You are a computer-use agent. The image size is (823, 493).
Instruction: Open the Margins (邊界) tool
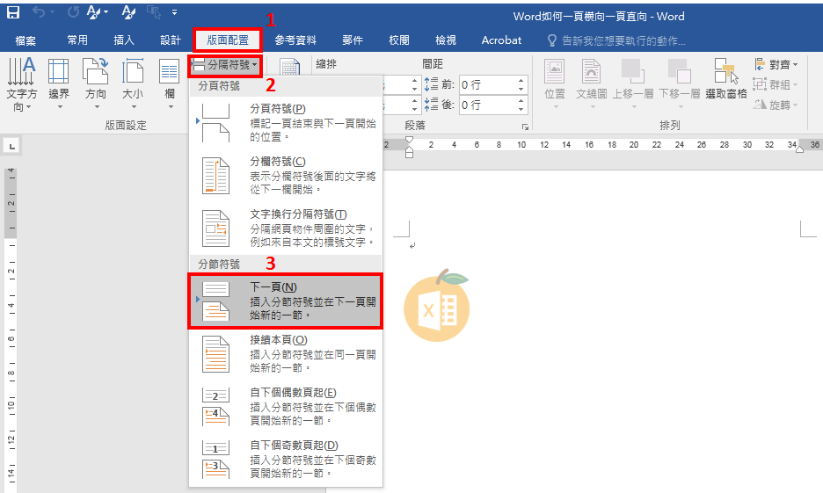(x=59, y=85)
